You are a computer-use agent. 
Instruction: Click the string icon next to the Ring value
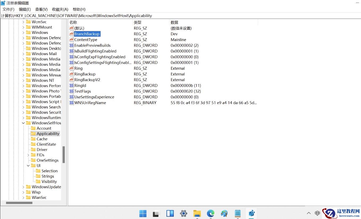click(71, 68)
